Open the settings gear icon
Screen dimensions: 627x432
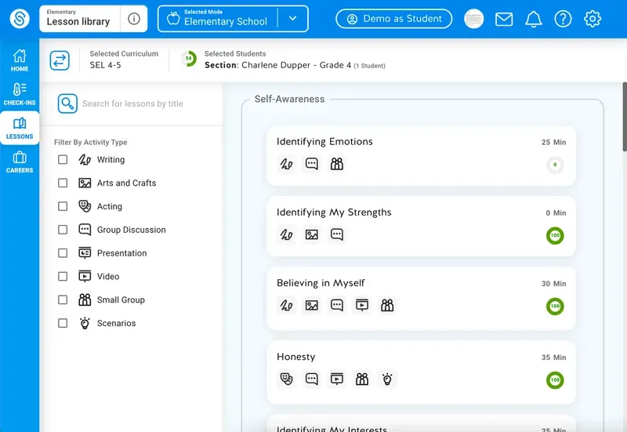pos(593,19)
